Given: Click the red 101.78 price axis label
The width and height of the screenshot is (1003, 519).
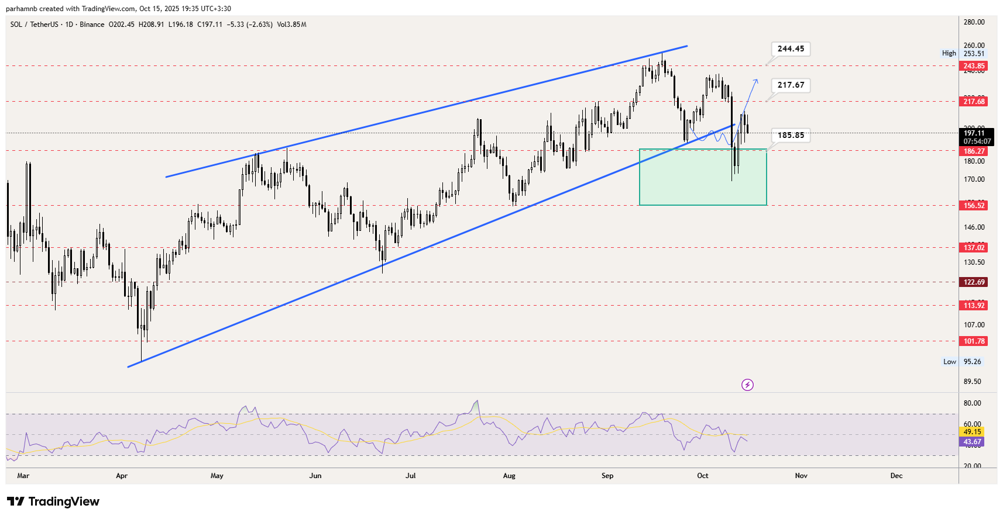Looking at the screenshot, I should click(x=974, y=341).
